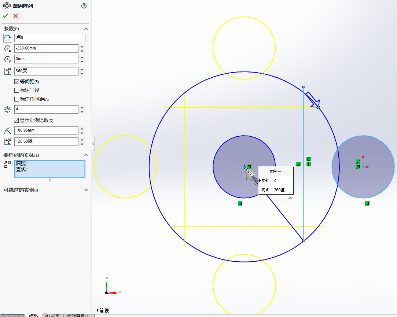
Task: Click the property panel collapse handle on the panel edge
Action: pos(93,144)
